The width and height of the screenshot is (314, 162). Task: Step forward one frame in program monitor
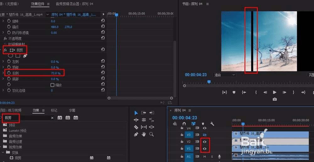(x=284, y=92)
